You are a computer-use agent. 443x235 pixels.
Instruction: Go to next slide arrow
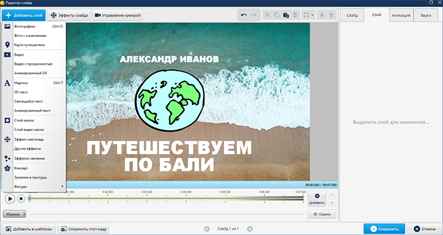(250, 229)
